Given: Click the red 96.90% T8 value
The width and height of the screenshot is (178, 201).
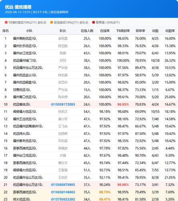Looking at the screenshot, I should (x=123, y=185).
